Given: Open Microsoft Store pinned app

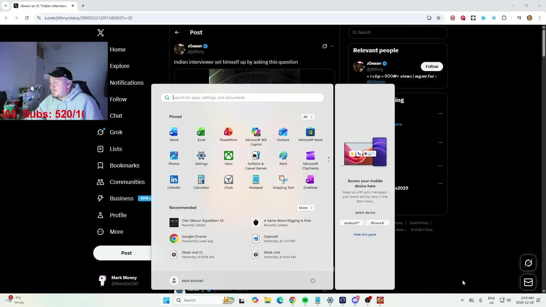Looking at the screenshot, I should click(311, 134).
